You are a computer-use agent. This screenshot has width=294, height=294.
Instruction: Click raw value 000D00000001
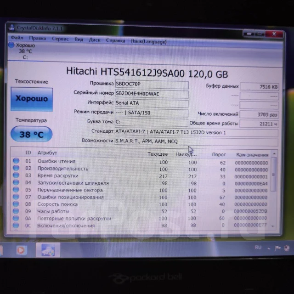tap(251, 177)
